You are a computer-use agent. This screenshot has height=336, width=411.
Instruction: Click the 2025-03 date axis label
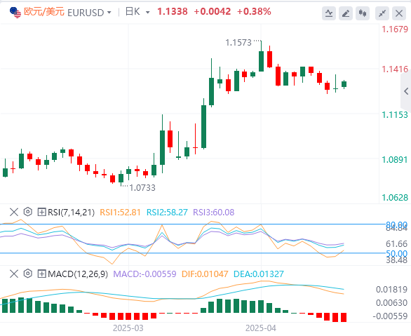(128, 328)
